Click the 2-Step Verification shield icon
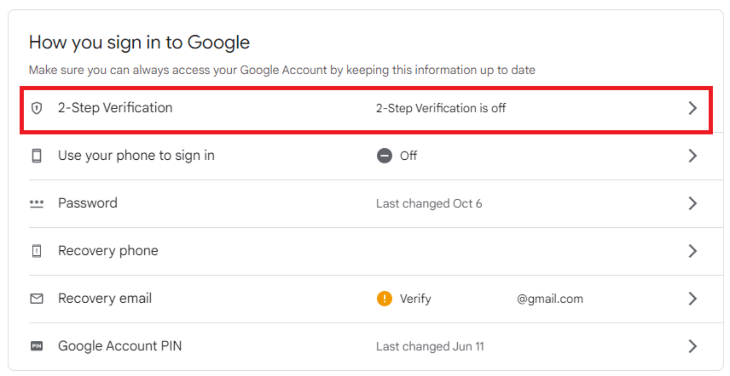 [37, 108]
